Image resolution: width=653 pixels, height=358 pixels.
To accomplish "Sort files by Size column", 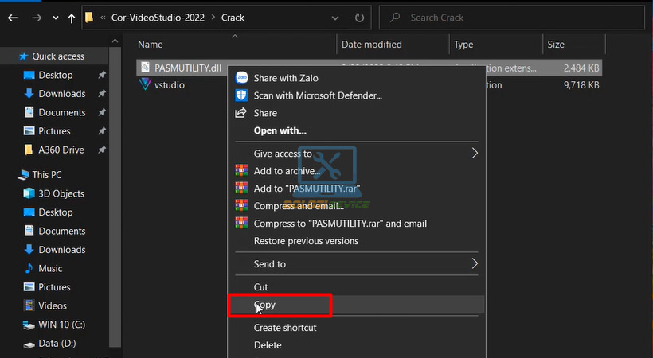I will [x=556, y=45].
